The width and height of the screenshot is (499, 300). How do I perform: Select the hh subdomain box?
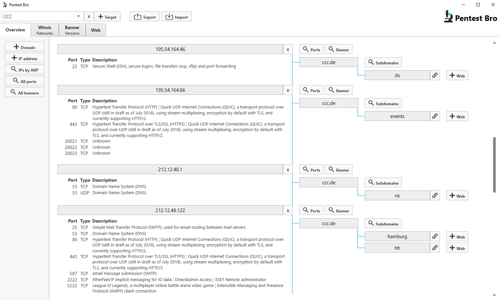[x=397, y=248]
